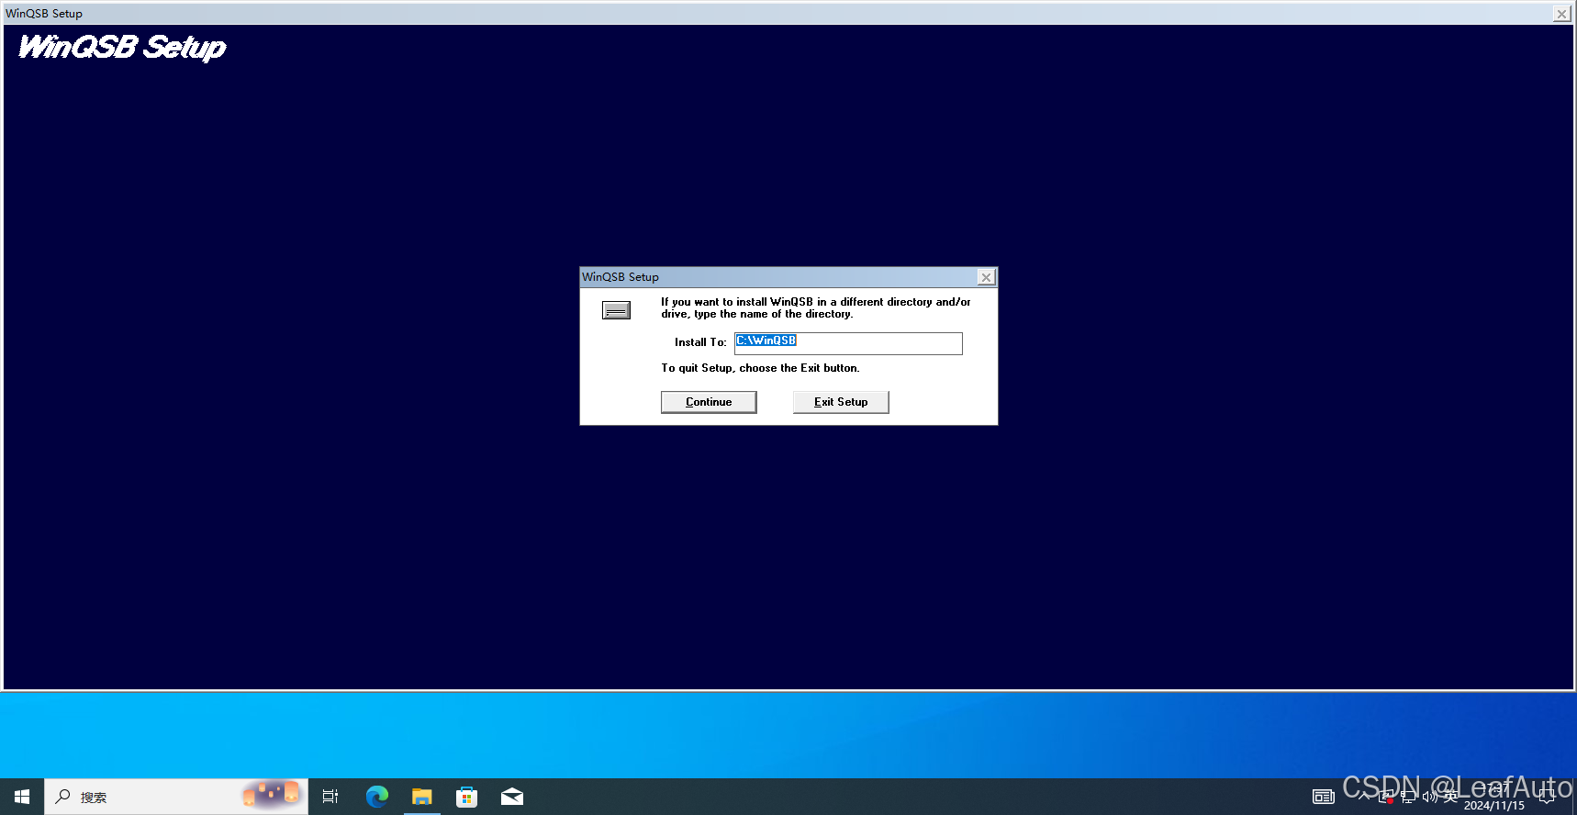Click the taskbar search box
1577x815 pixels.
point(176,797)
